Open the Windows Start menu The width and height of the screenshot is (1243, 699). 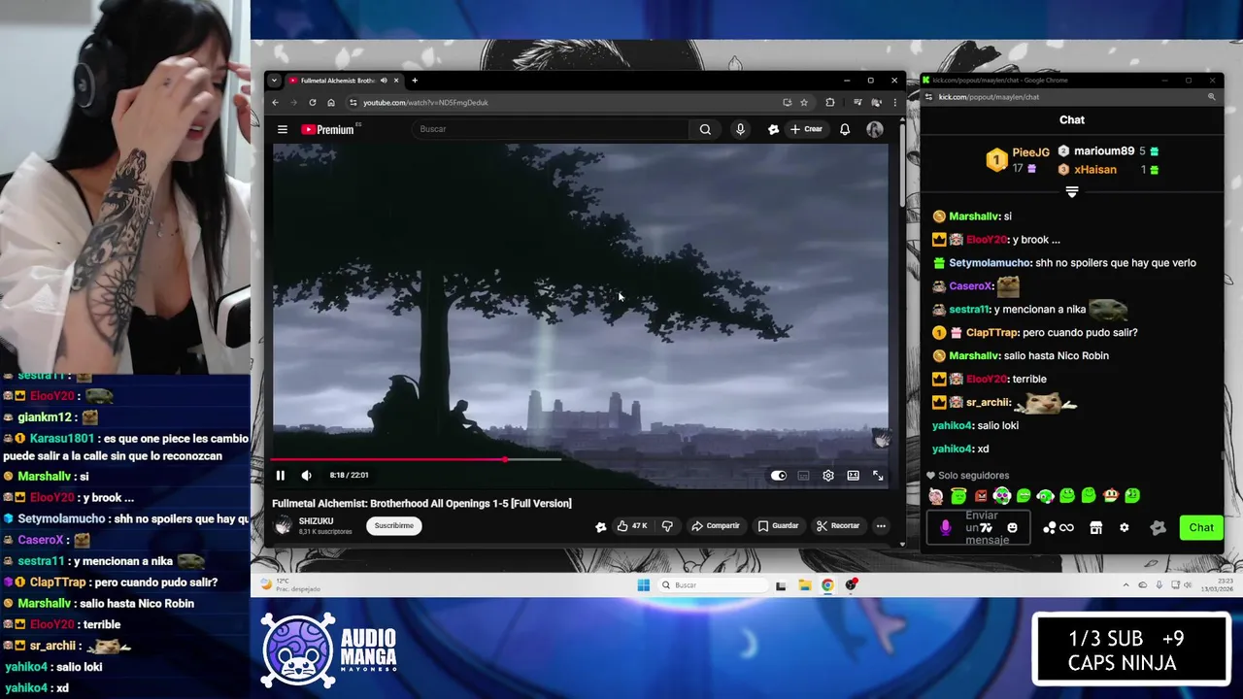[x=643, y=584]
